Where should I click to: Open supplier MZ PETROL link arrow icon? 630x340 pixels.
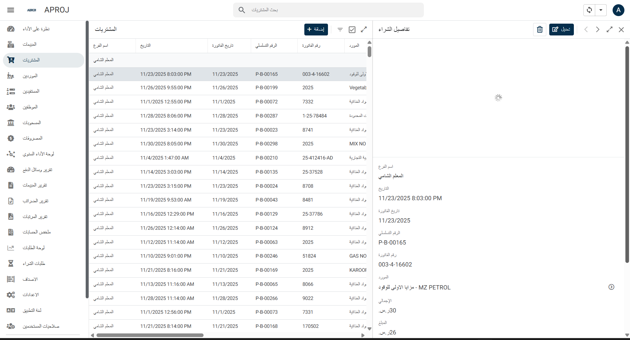pos(611,287)
